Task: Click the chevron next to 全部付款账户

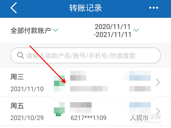Action: point(56,30)
